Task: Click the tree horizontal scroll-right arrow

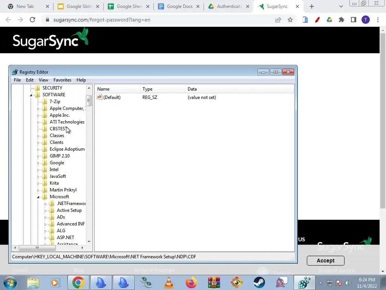Action: click(x=82, y=248)
